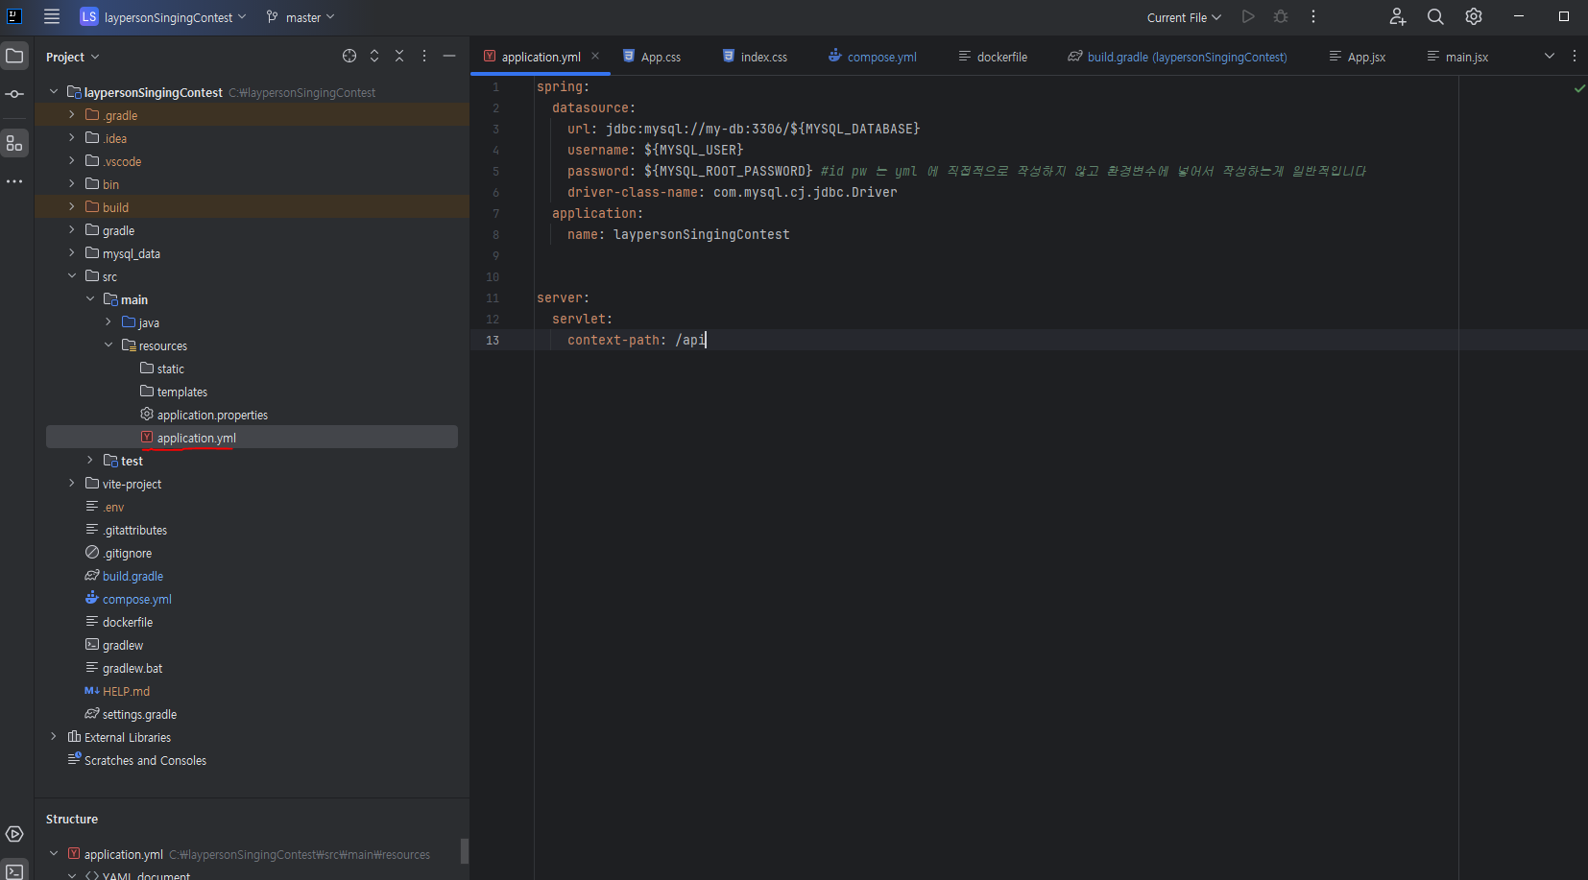Open Search Everywhere magnifier icon
The width and height of the screenshot is (1588, 880).
[x=1435, y=17]
